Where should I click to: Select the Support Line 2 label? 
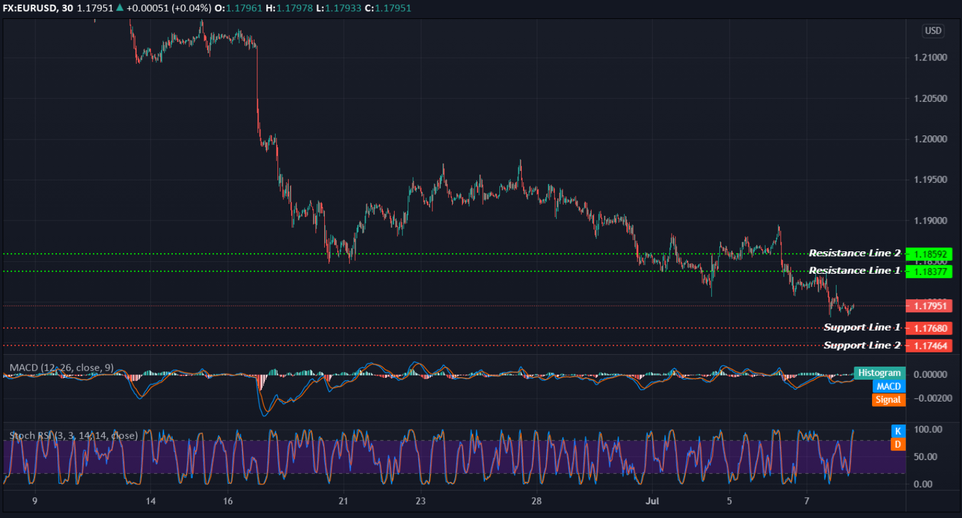(x=862, y=345)
